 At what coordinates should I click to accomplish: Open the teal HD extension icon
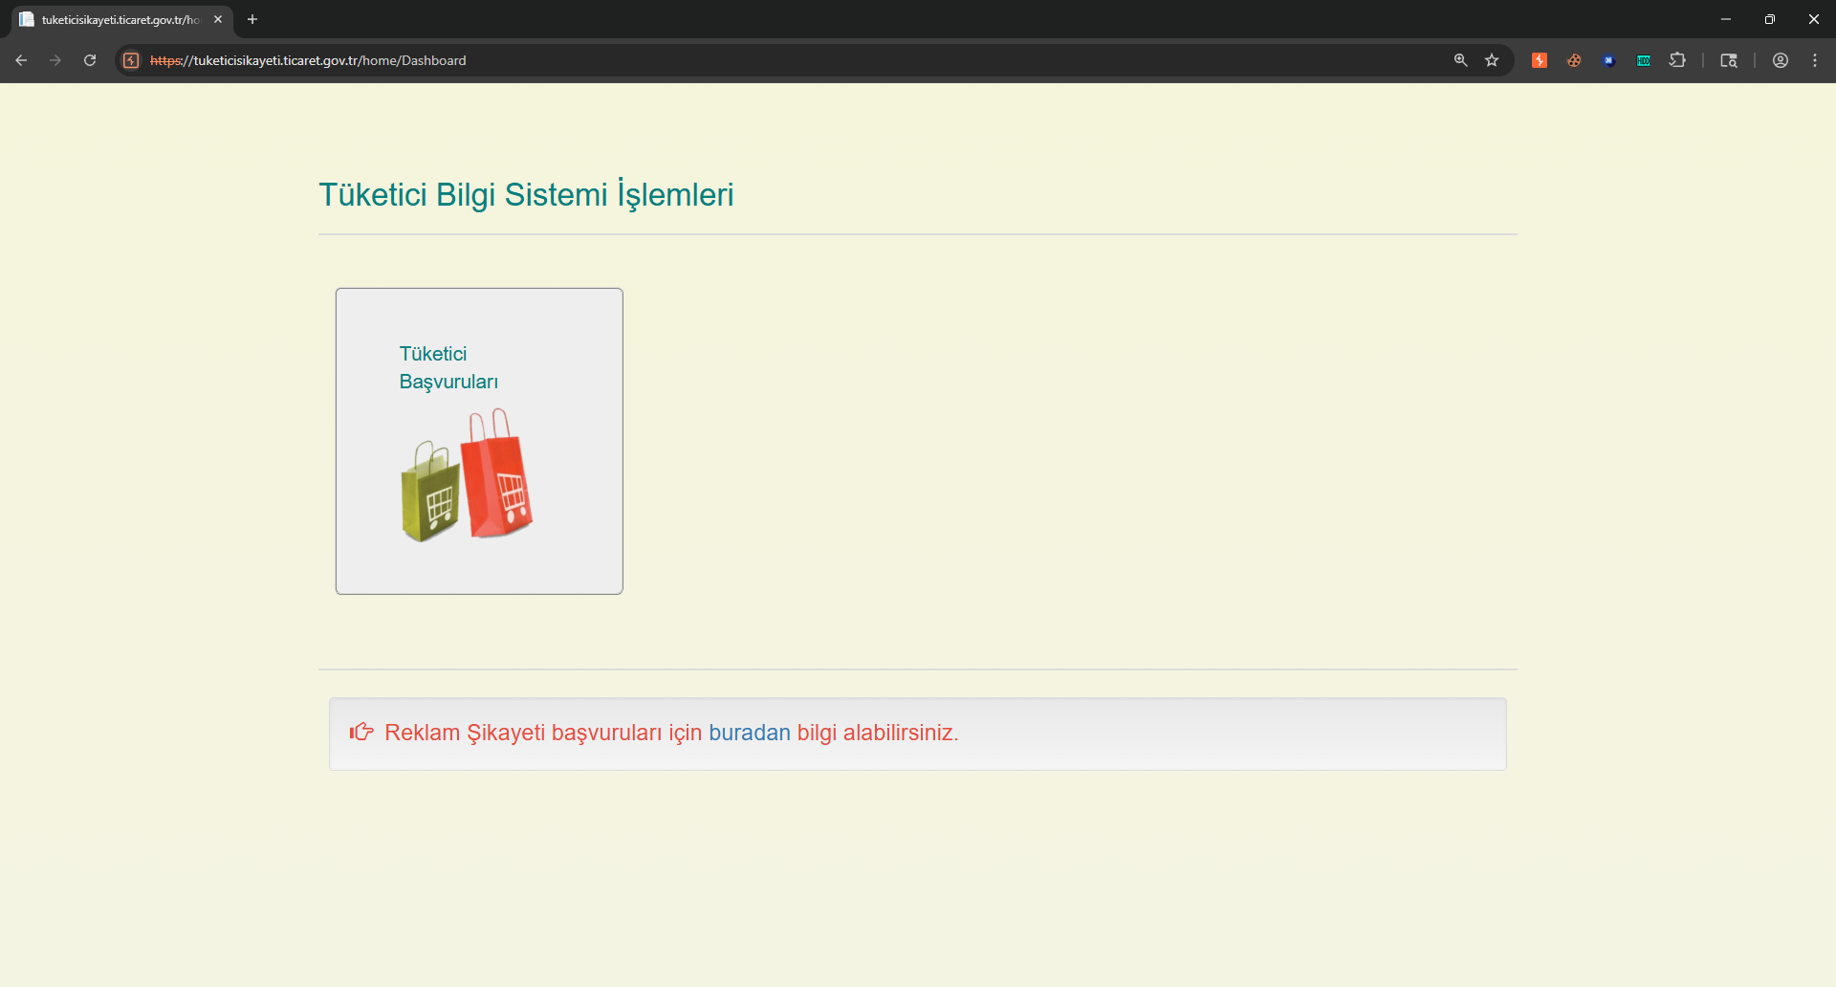(1643, 60)
